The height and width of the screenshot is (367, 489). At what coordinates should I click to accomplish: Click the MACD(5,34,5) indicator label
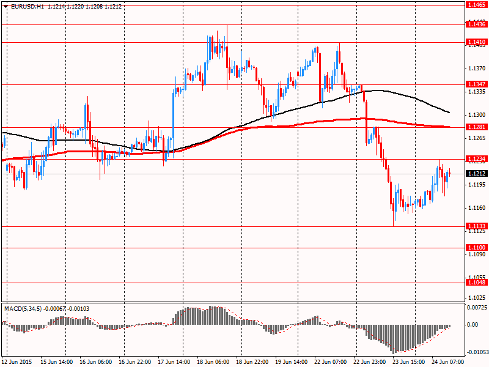tap(23, 309)
